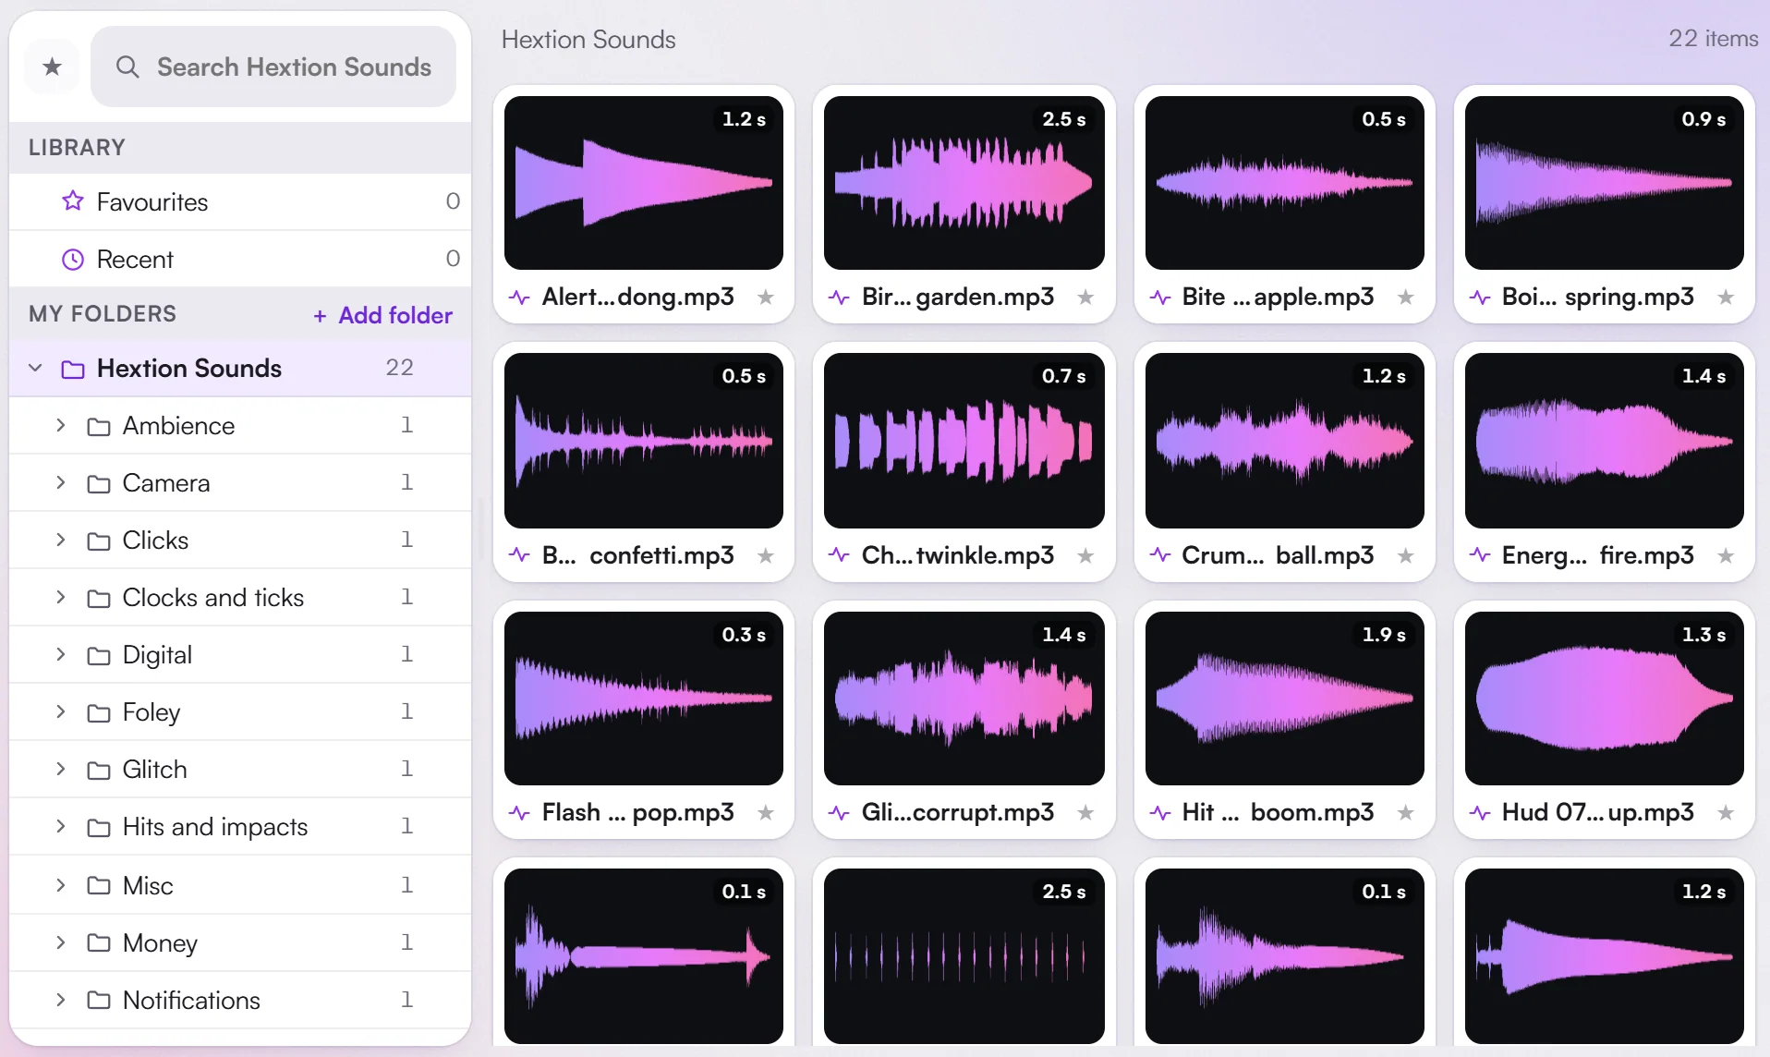Expand the Foley folder

pos(61,711)
